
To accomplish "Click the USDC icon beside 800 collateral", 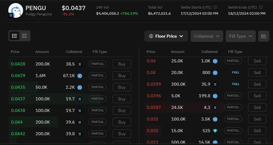I will [x=215, y=73].
